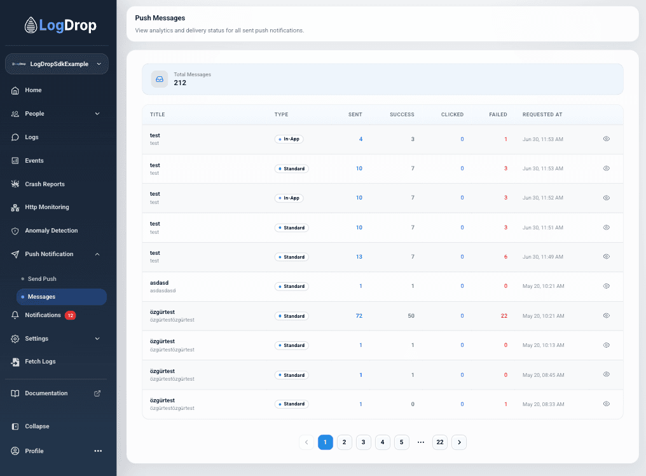Image resolution: width=646 pixels, height=476 pixels.
Task: Expand the Settings submenu chevron
Action: tap(97, 339)
